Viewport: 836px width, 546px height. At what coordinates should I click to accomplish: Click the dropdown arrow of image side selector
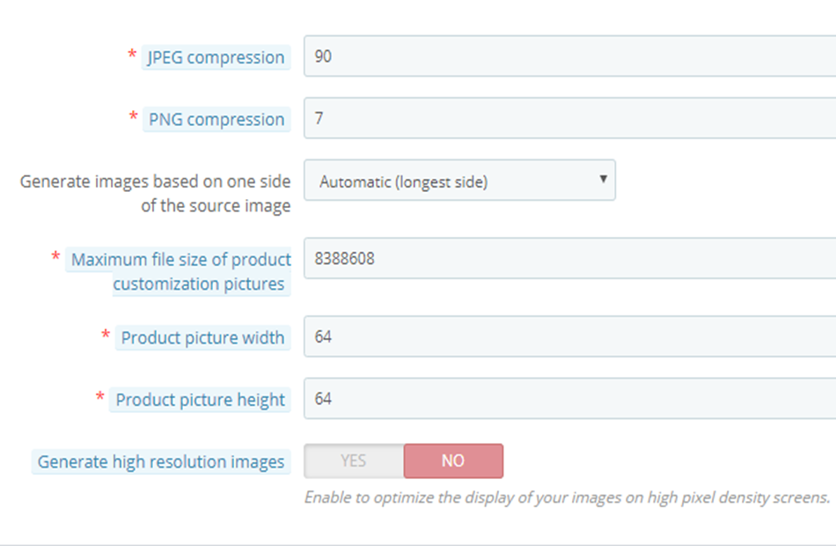tap(603, 180)
